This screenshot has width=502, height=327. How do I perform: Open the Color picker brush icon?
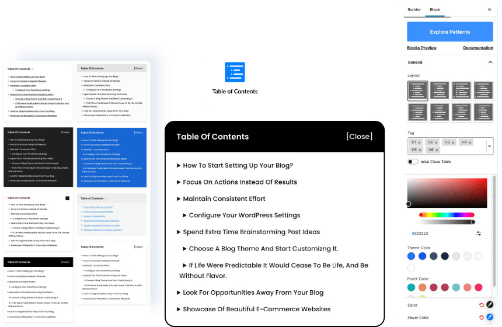click(x=490, y=305)
